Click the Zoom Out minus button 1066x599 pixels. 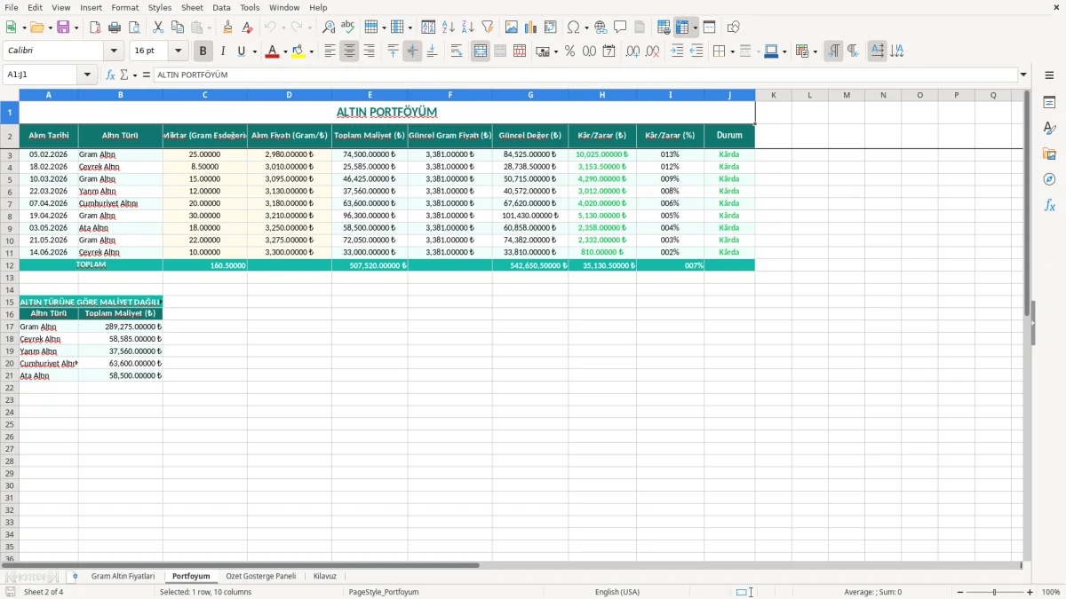[x=960, y=592]
